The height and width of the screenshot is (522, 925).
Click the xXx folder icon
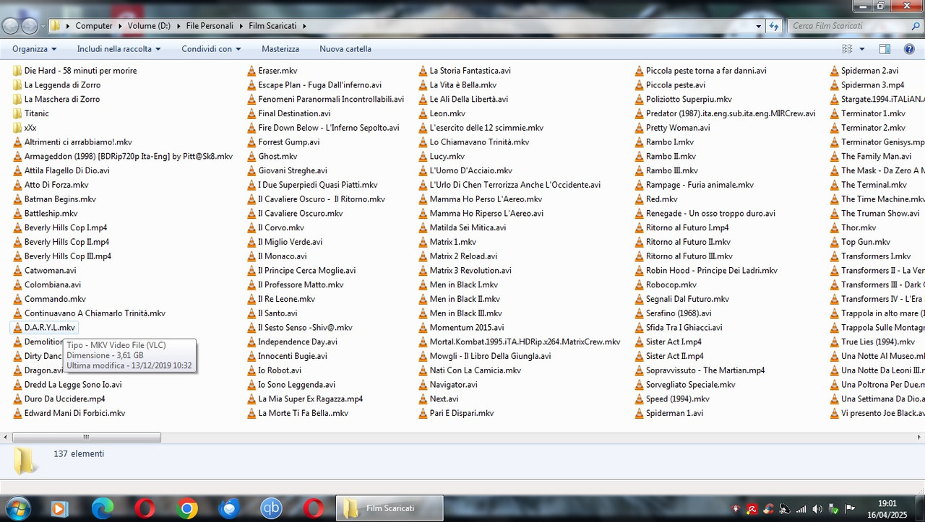pyautogui.click(x=17, y=128)
